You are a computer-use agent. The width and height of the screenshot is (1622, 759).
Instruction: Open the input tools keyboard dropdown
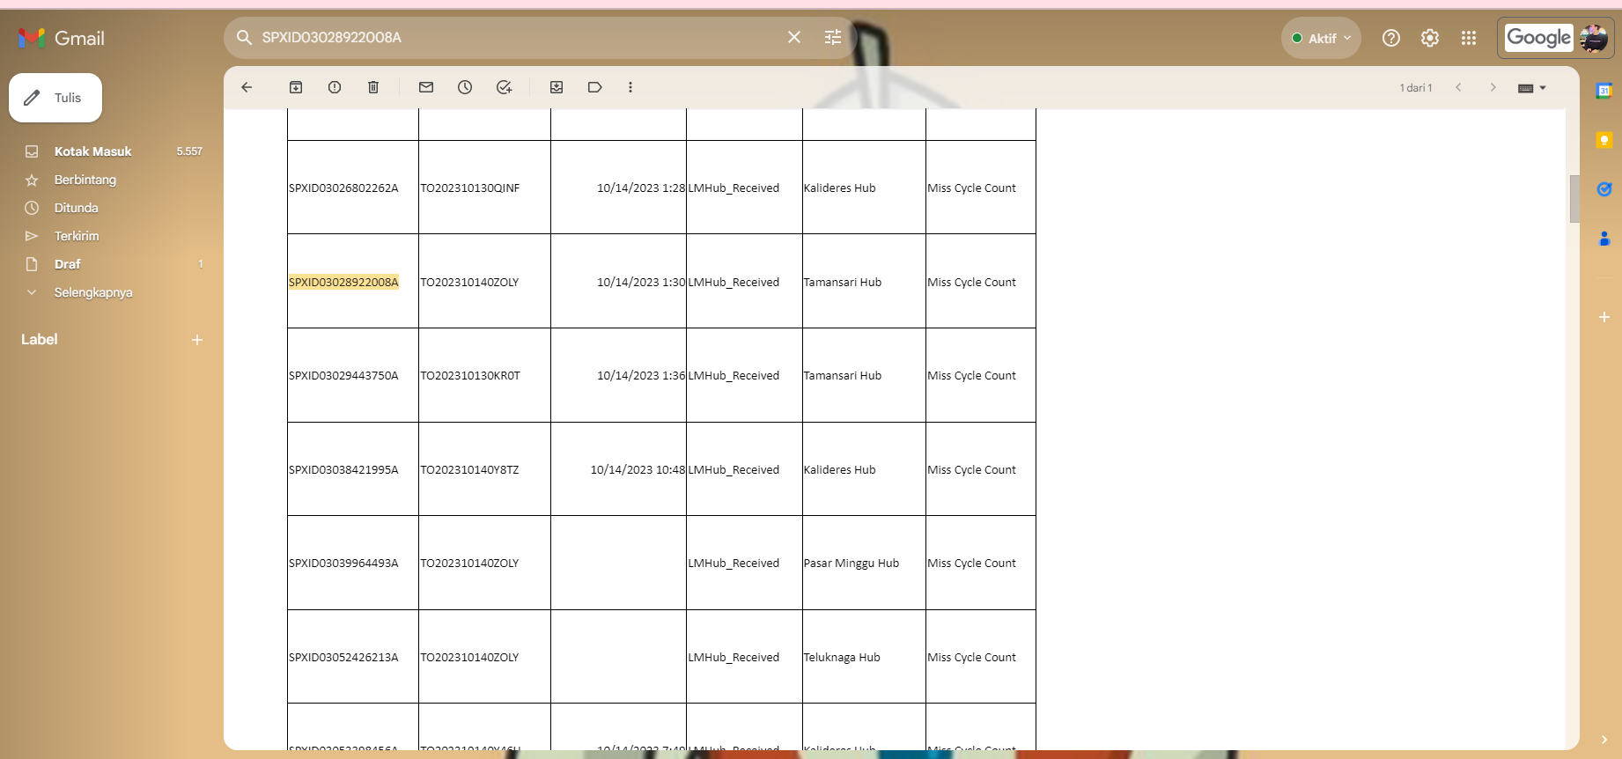tap(1532, 88)
